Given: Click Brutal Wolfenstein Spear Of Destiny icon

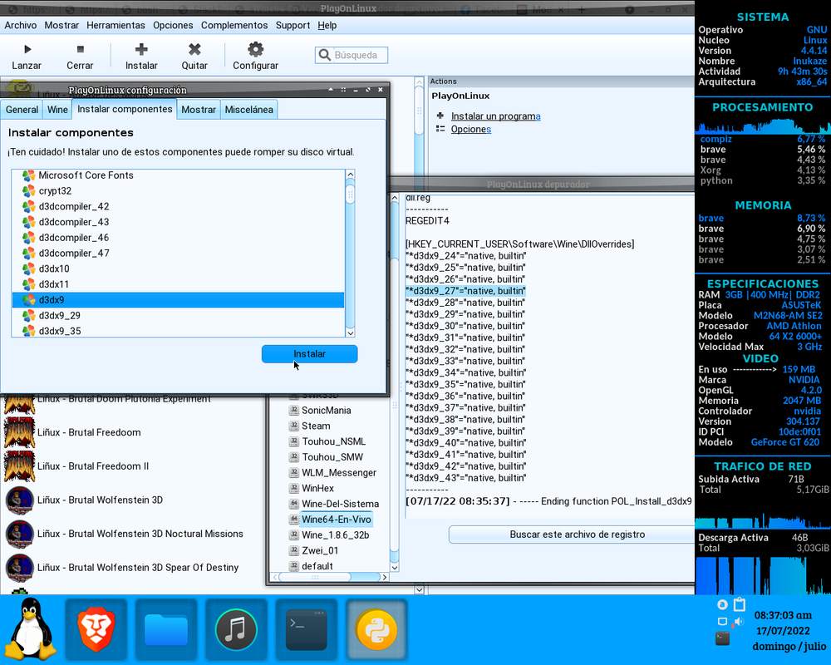Looking at the screenshot, I should pyautogui.click(x=20, y=568).
